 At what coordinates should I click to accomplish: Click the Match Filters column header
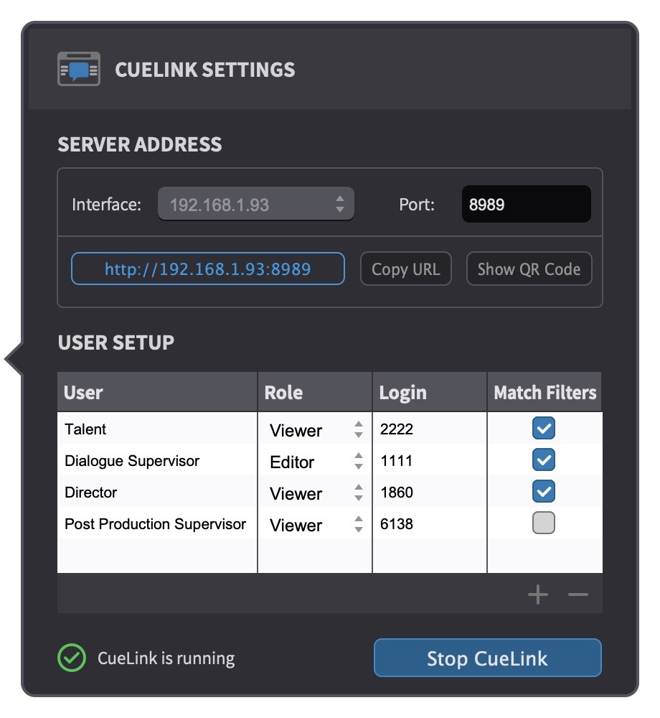(x=544, y=392)
